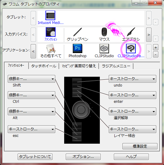Remove input device with minus button
The image size is (164, 165).
pos(156,39)
